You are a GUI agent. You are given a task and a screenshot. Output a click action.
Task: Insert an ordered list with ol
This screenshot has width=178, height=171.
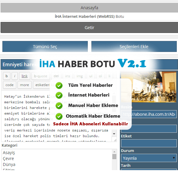pyautogui.click(x=100, y=76)
